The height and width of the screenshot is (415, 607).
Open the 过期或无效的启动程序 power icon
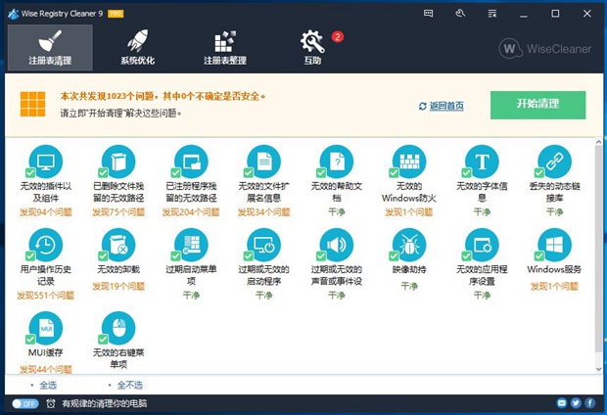(x=264, y=245)
